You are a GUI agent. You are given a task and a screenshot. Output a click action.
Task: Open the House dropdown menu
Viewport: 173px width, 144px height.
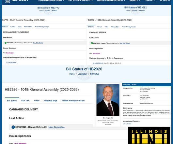(x=150, y=0)
